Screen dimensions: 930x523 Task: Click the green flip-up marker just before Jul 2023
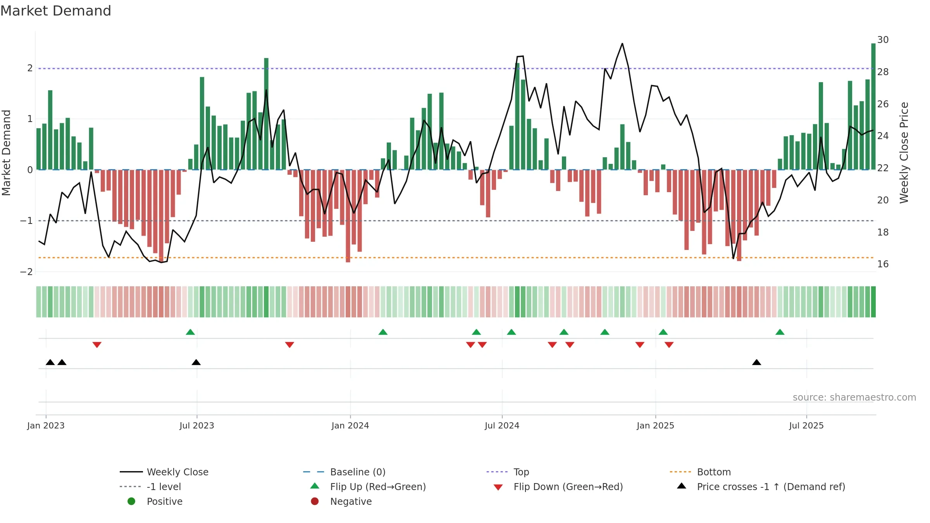coord(190,332)
